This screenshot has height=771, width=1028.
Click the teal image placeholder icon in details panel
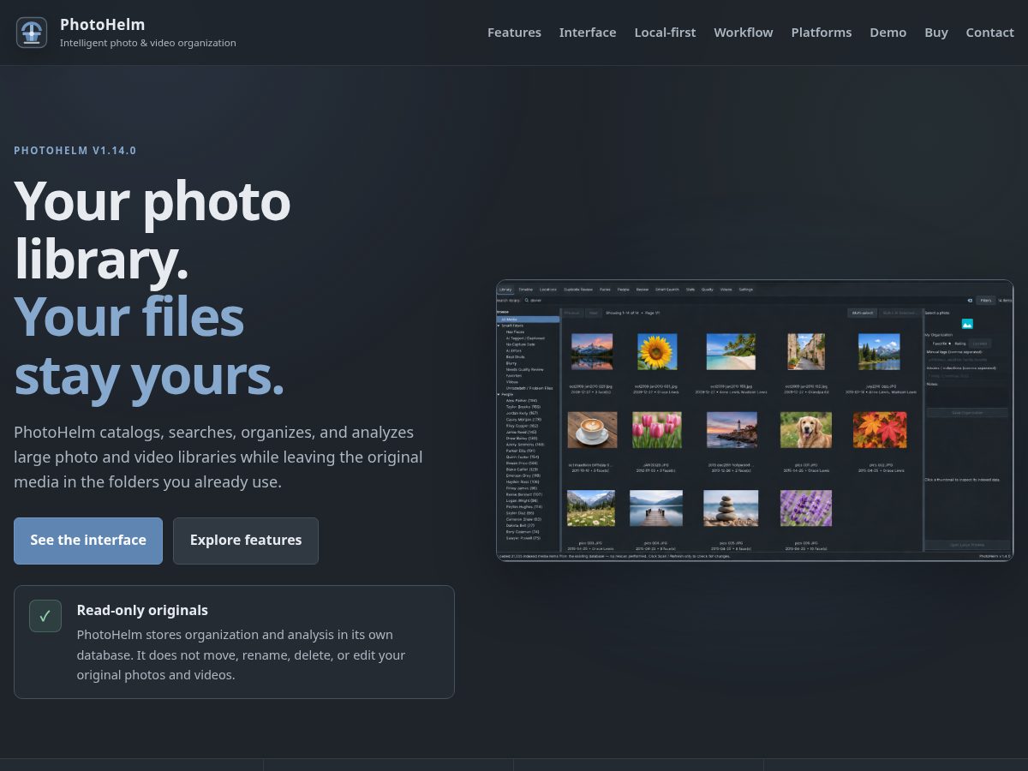(x=967, y=324)
